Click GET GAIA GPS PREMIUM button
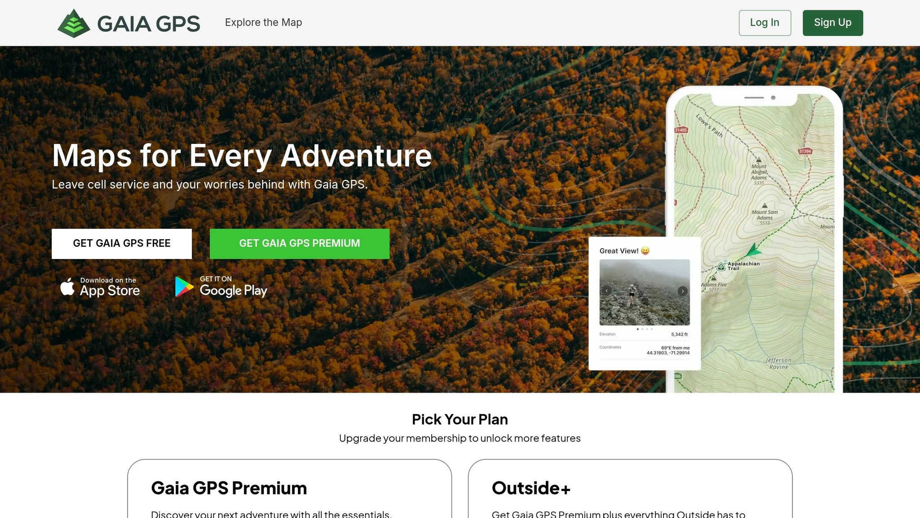 [300, 243]
